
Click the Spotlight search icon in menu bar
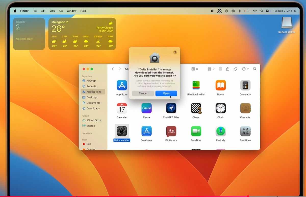(x=262, y=11)
